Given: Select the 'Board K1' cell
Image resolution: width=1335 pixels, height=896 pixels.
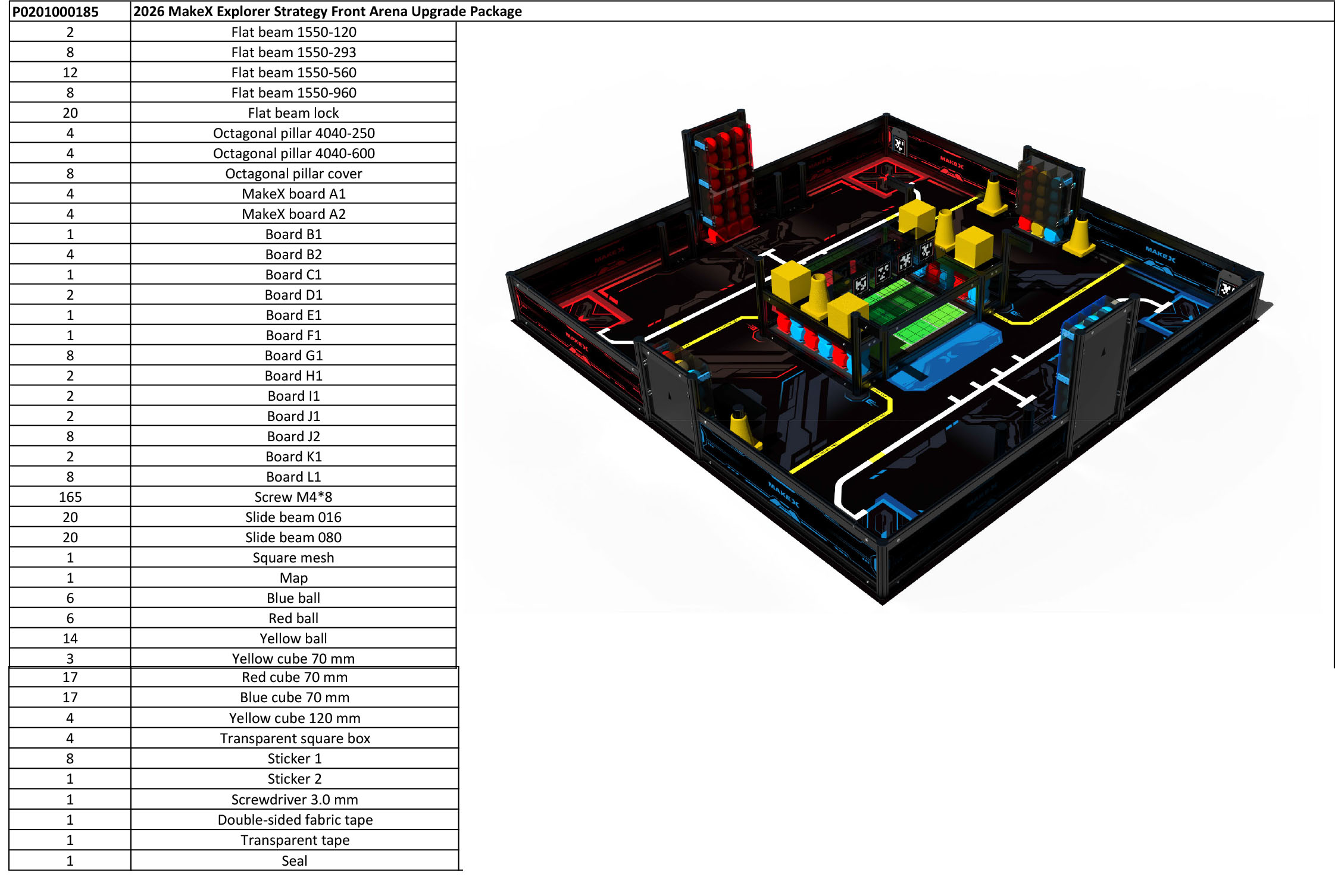Looking at the screenshot, I should (x=293, y=457).
